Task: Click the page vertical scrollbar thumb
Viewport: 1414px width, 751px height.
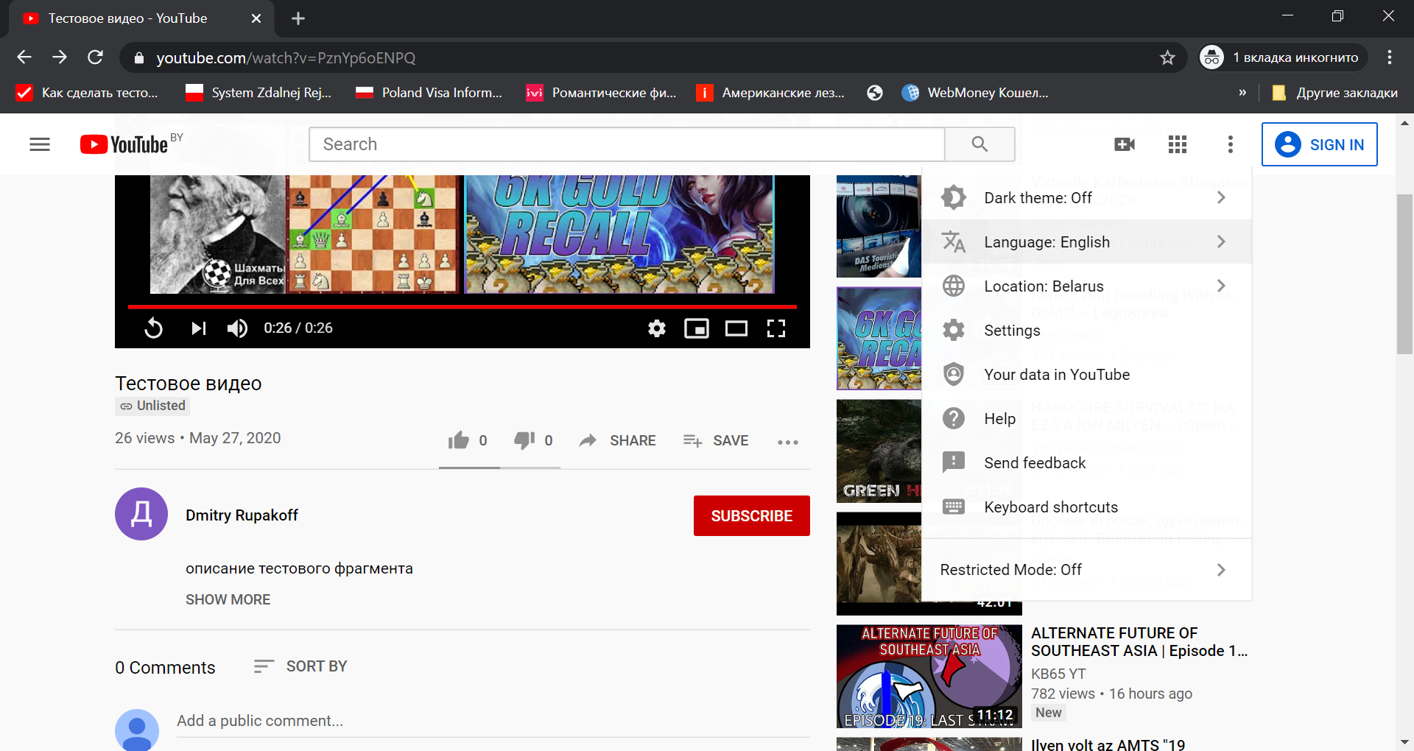Action: pos(1404,274)
